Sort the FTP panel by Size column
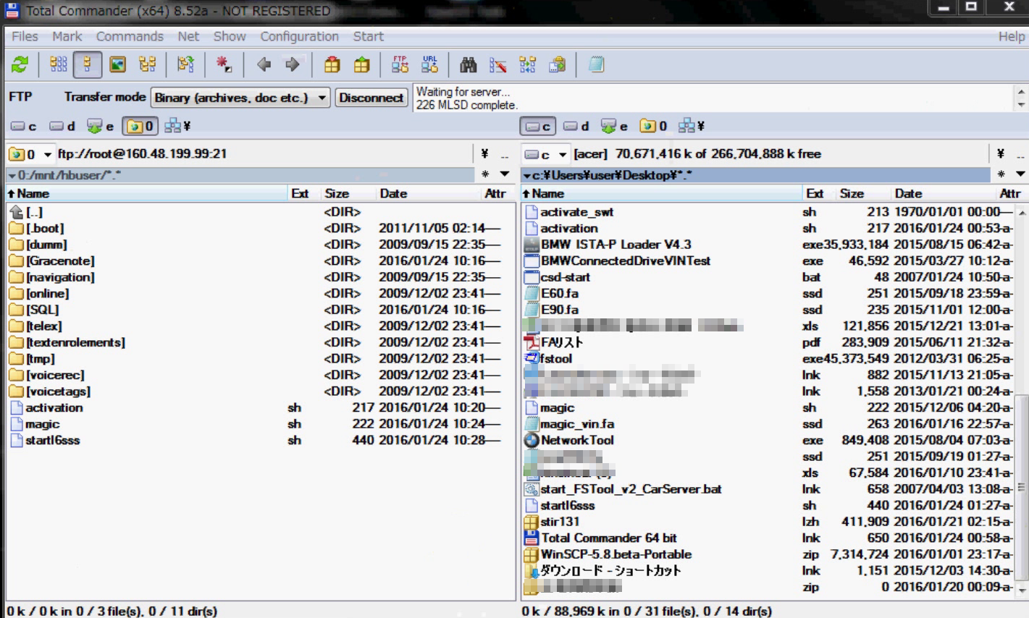Image resolution: width=1029 pixels, height=618 pixels. click(349, 194)
